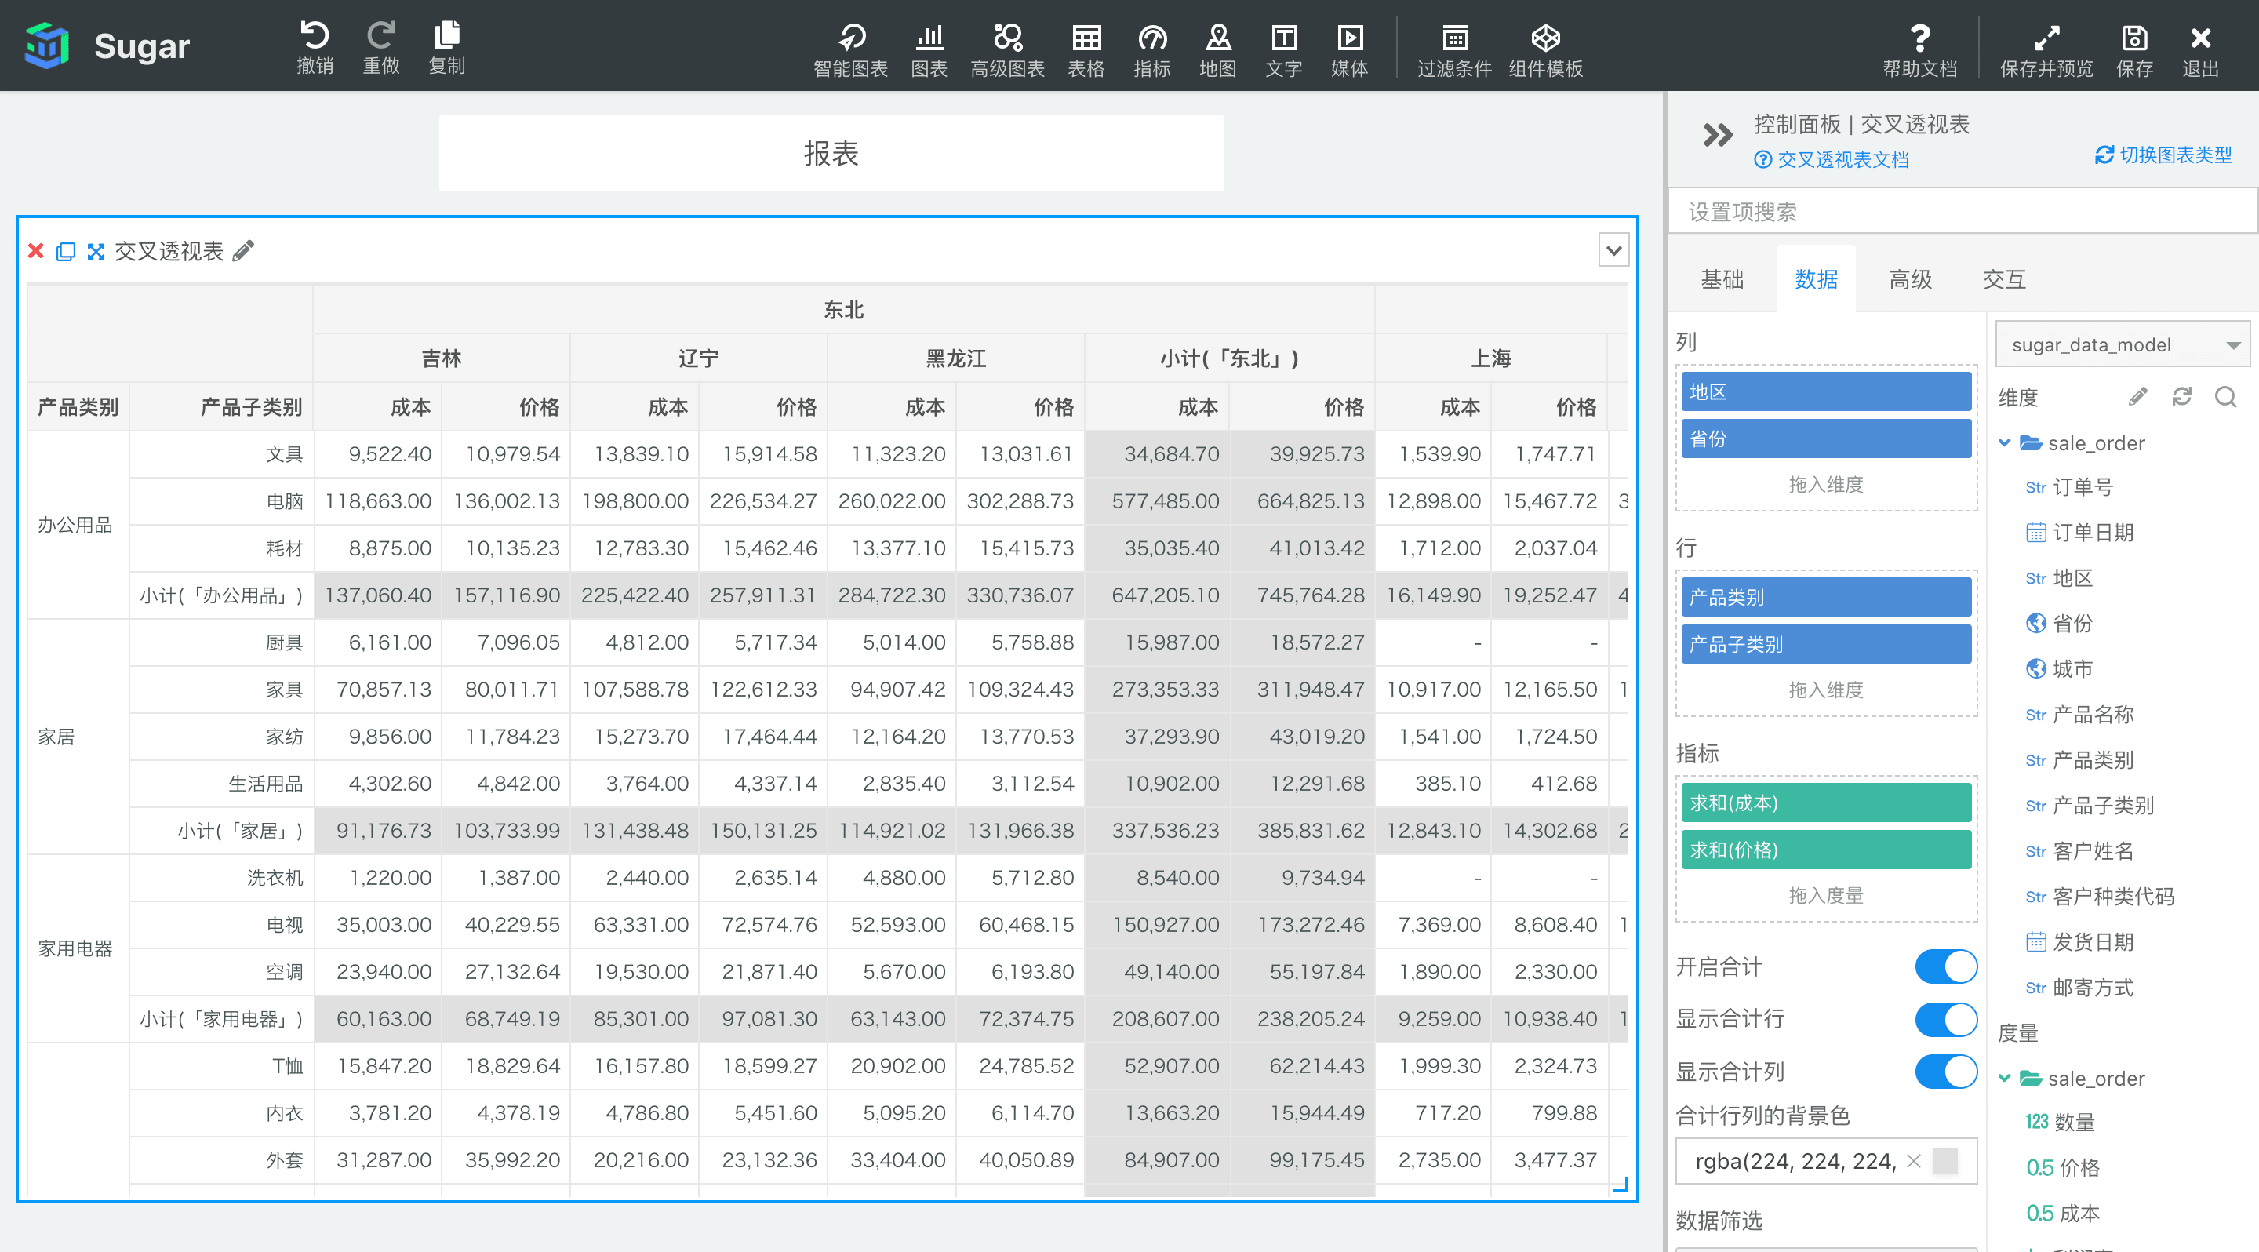Select the 邮寄方式 dimension item
2259x1252 pixels.
[2079, 987]
